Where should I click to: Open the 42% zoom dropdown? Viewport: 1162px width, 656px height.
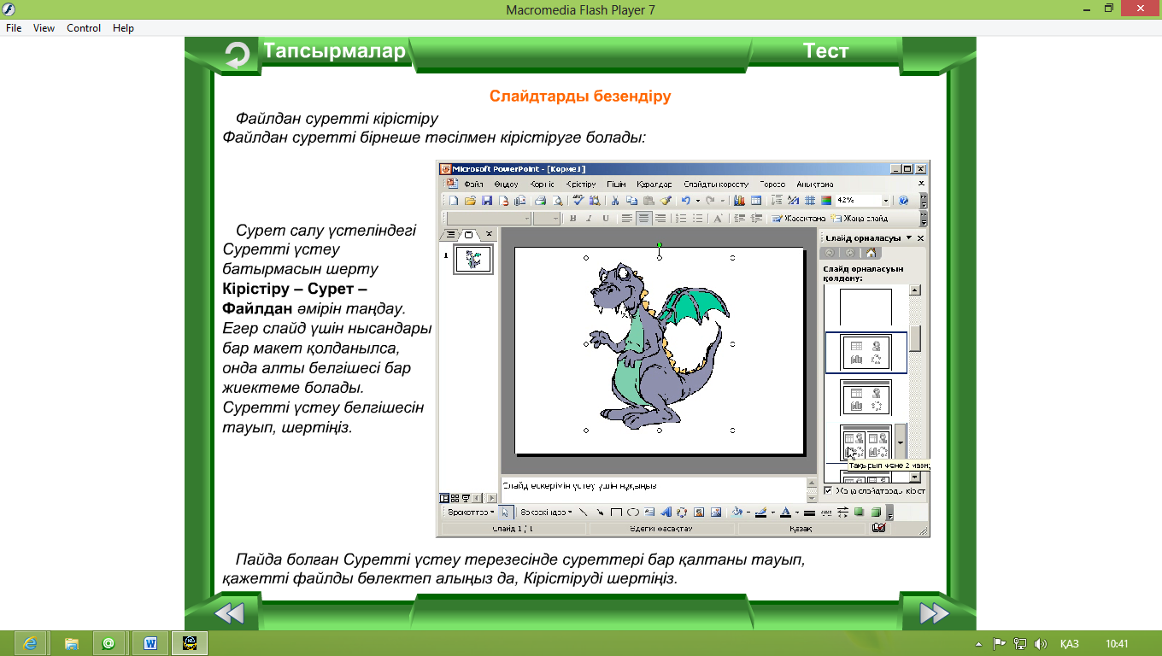tap(885, 201)
